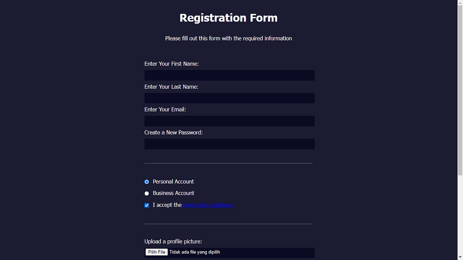Uncheck the terms and conditions checkbox

147,205
